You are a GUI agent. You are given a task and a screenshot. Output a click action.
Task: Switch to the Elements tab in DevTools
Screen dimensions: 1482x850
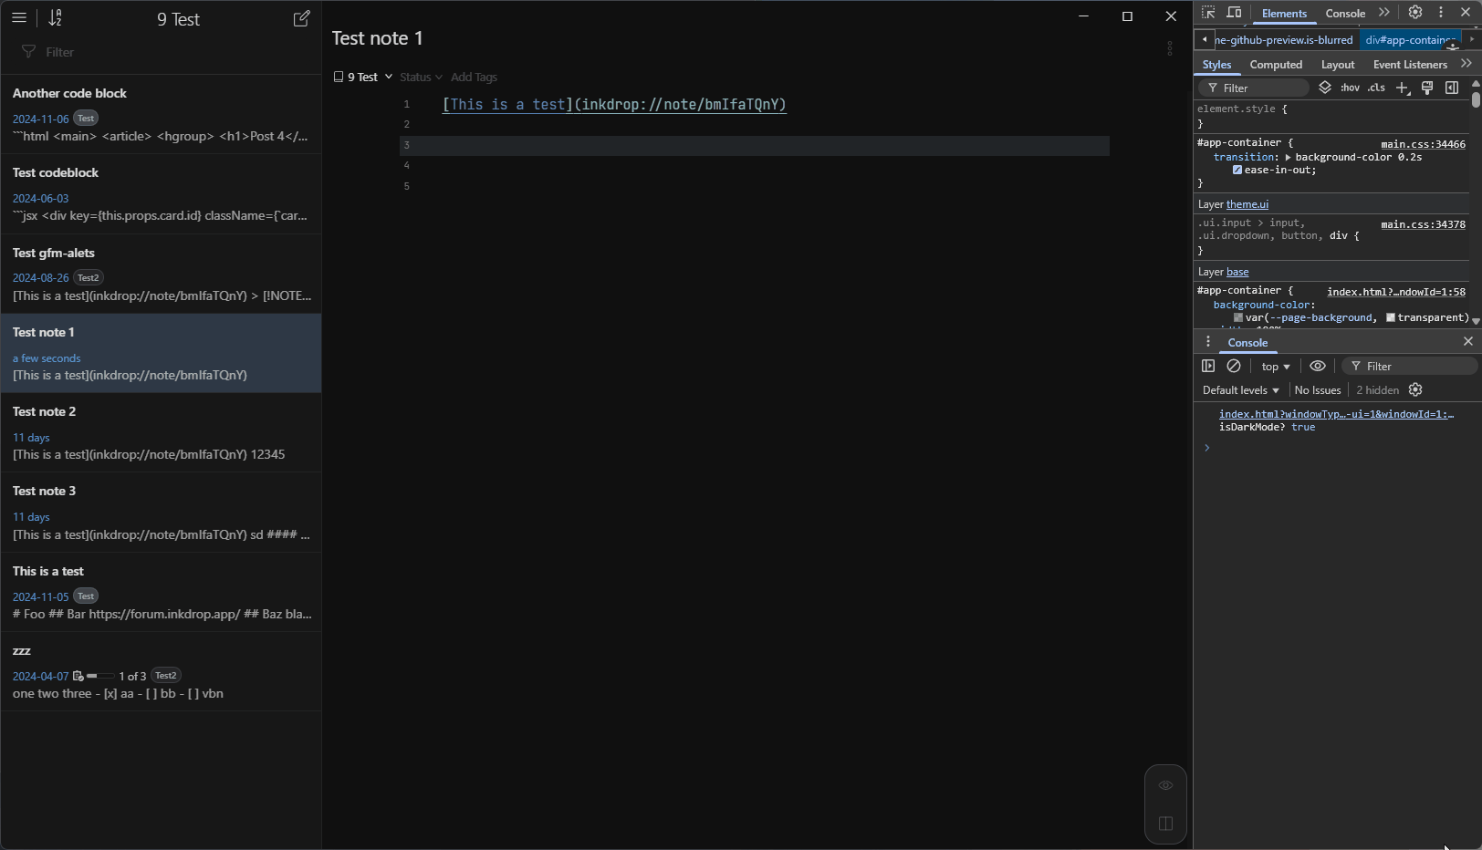1284,13
